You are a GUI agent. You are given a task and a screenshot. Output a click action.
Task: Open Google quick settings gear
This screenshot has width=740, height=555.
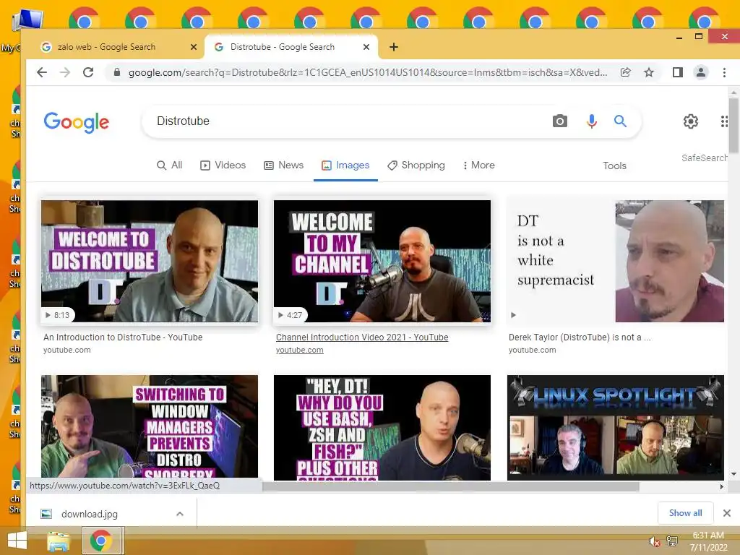(x=690, y=121)
